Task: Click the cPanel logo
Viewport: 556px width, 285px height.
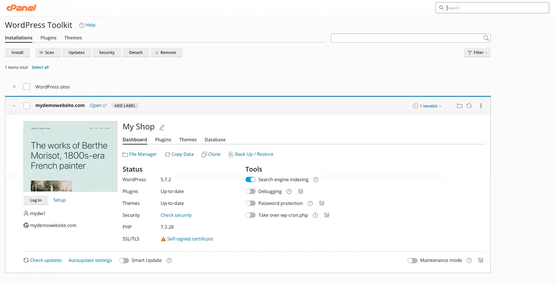Action: click(21, 8)
